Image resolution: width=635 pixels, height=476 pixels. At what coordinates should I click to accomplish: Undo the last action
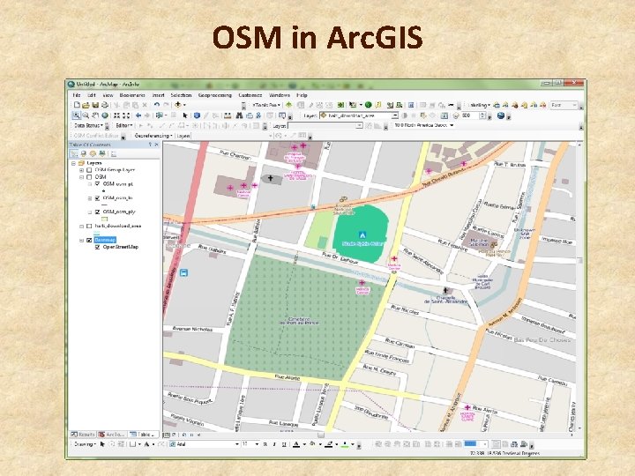(156, 105)
